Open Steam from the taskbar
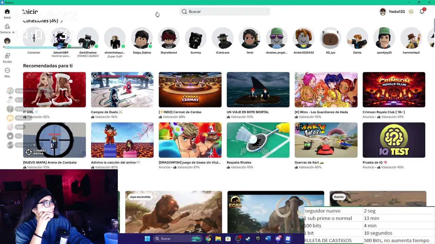The width and height of the screenshot is (435, 244). (248, 239)
